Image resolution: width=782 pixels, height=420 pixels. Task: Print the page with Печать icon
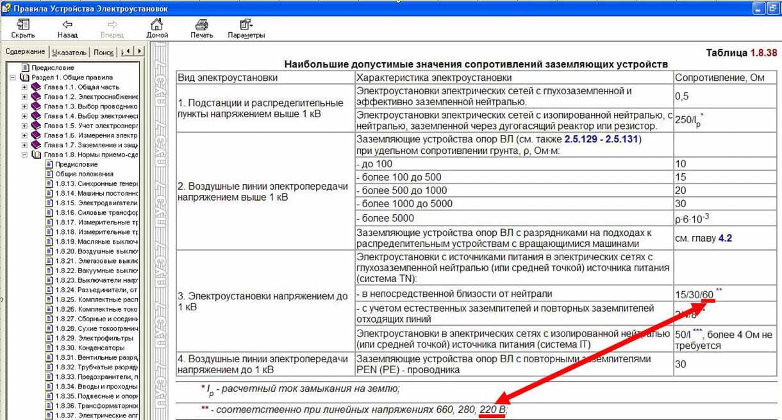click(x=201, y=25)
